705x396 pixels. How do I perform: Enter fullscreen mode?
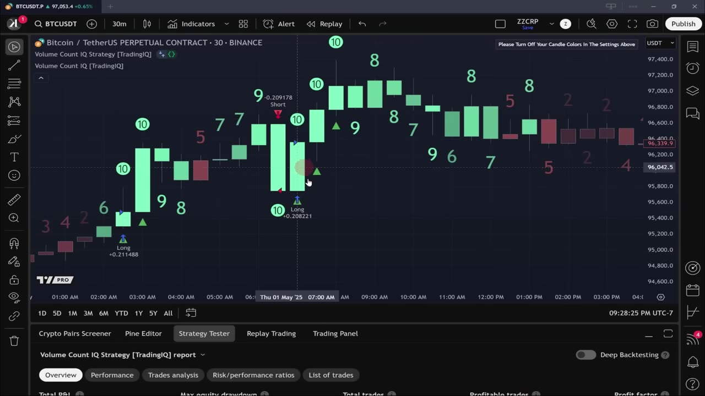click(632, 24)
